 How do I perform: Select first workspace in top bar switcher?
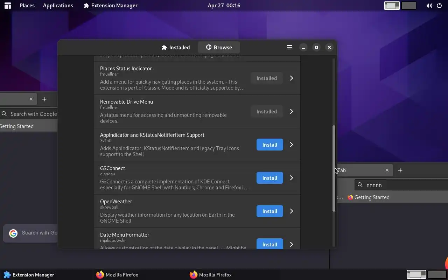coord(392,6)
